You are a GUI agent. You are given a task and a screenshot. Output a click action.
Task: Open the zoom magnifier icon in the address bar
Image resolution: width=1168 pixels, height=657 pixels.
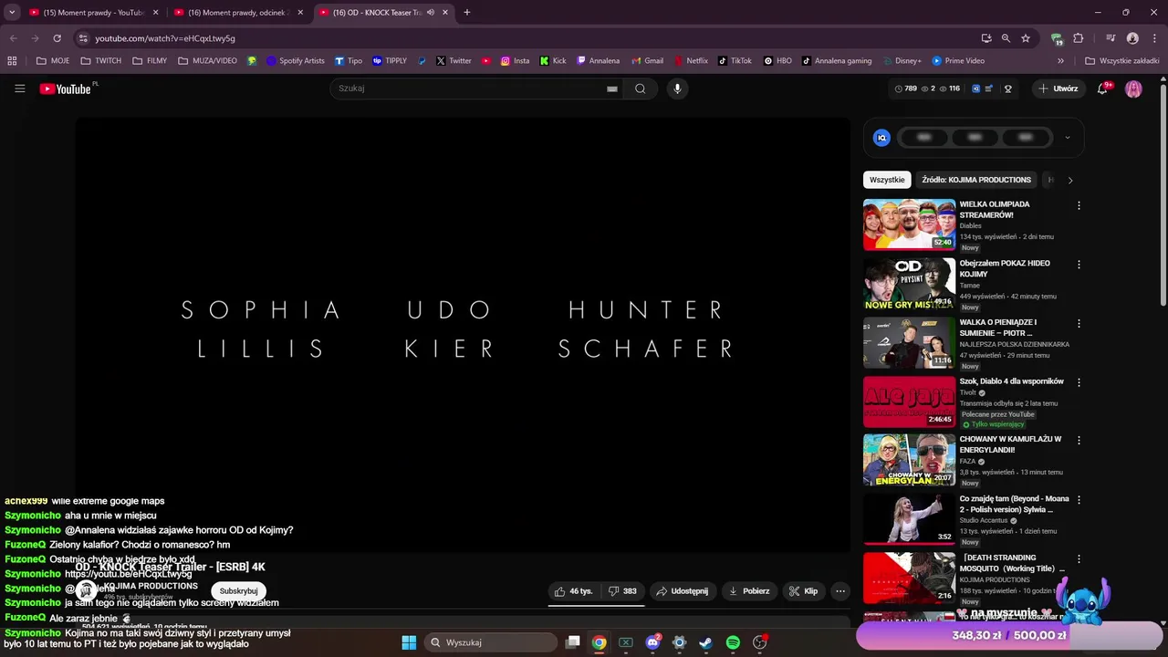tap(1006, 38)
